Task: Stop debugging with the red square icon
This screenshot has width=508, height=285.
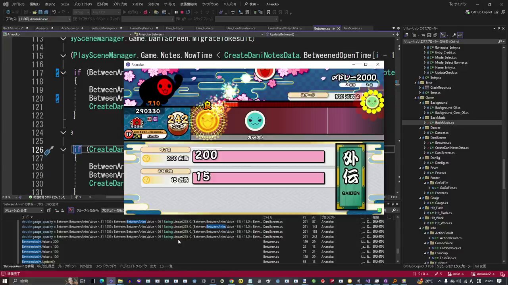Action: tap(182, 12)
